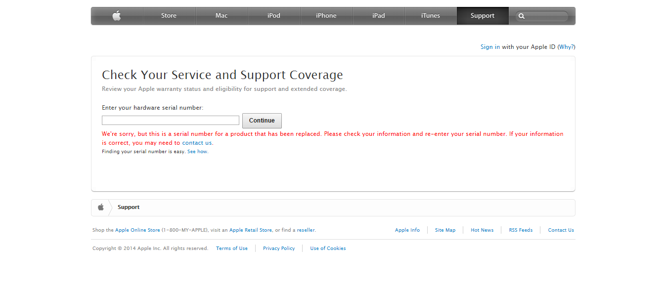Screen dimensions: 665x290
Task: Click the Continue button
Action: [262, 121]
